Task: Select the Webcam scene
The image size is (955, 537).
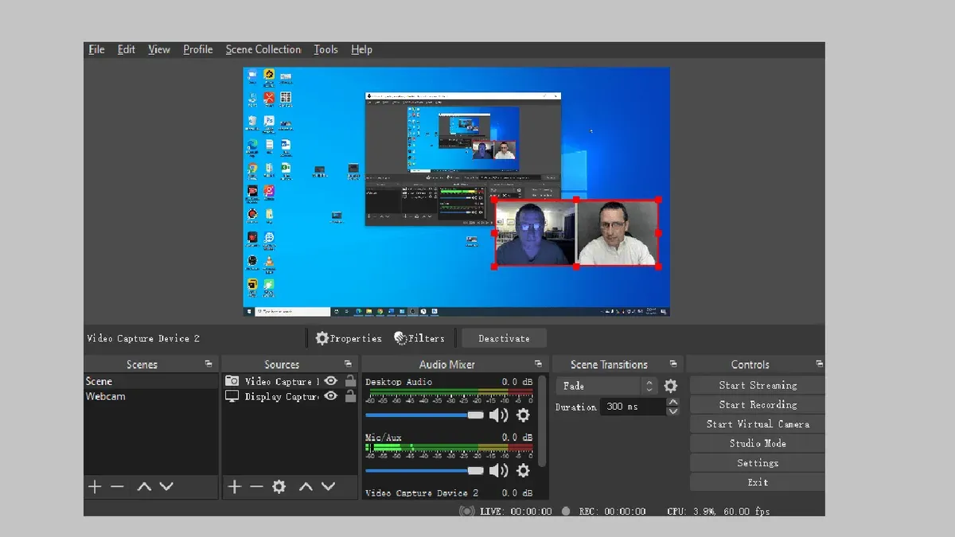Action: tap(151, 396)
